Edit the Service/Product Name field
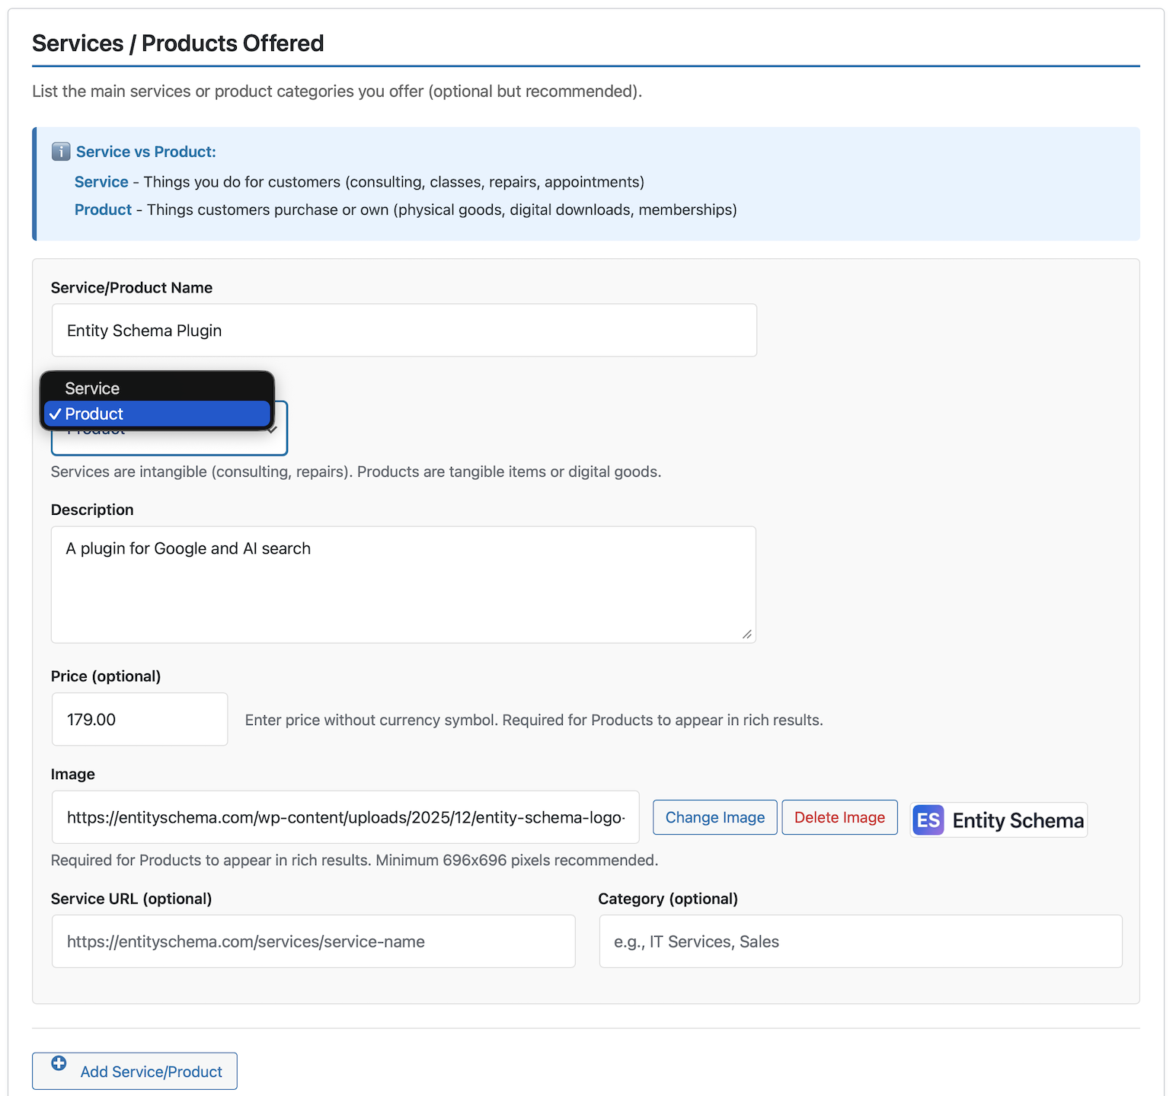 pos(404,331)
